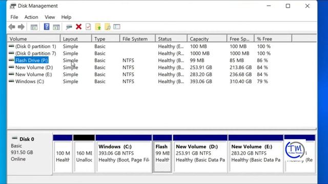The image size is (328, 184).
Task: Click the Show/Hide Console Tree icon
Action: [x=34, y=27]
